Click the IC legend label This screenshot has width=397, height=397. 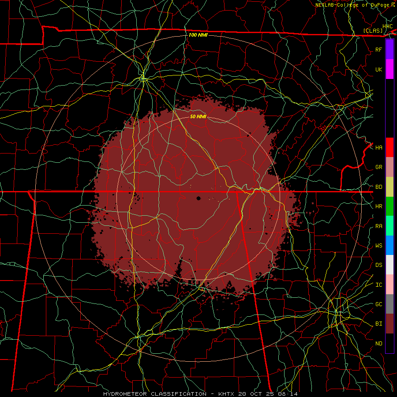[379, 285]
